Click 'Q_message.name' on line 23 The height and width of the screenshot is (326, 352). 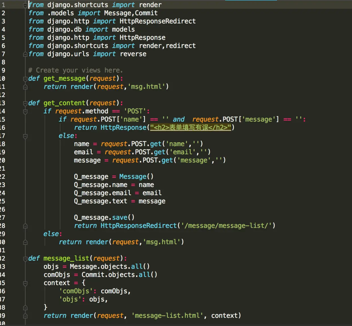100,185
